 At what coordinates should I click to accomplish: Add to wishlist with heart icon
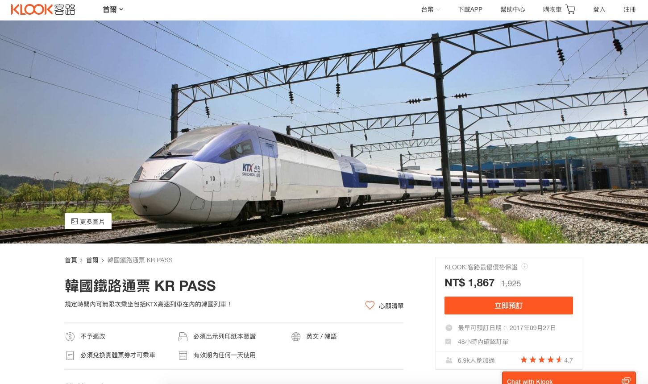[x=370, y=306]
